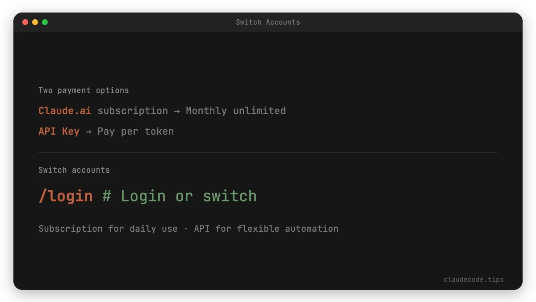Select the claudecode.tips watermark
This screenshot has width=536, height=302.
[473, 279]
